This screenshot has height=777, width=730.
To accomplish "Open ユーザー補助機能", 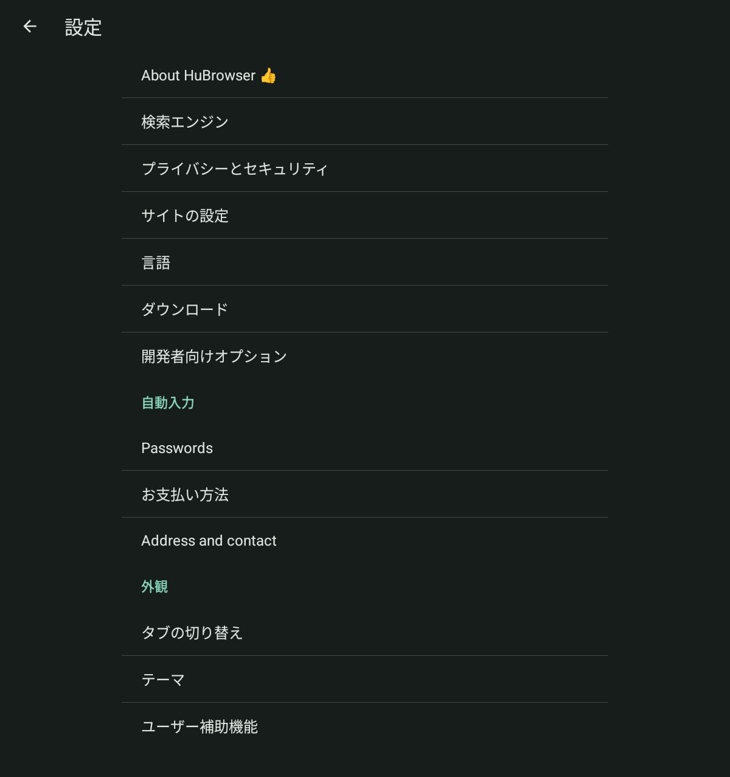I will [365, 726].
